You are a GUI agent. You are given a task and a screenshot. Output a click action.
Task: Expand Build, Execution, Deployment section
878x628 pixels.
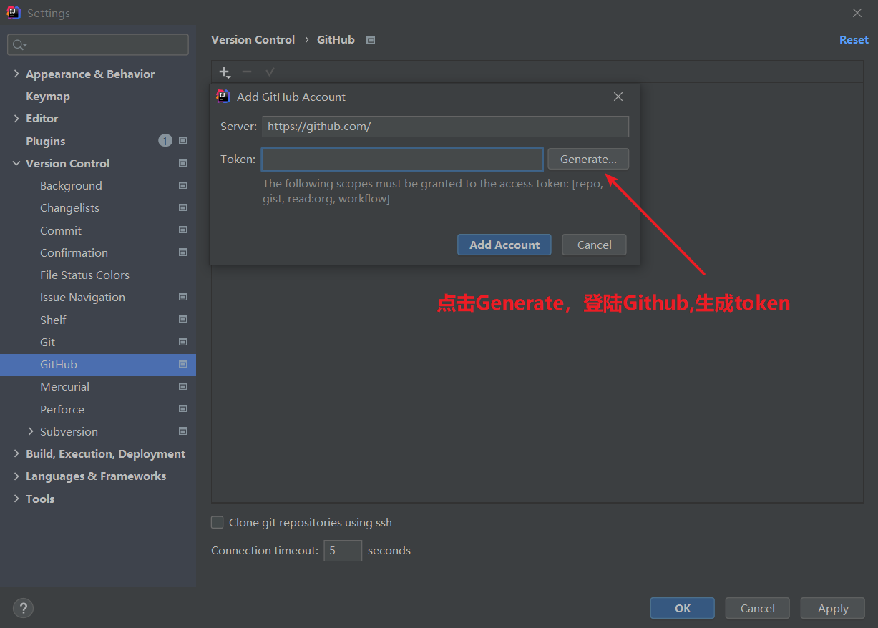[16, 453]
